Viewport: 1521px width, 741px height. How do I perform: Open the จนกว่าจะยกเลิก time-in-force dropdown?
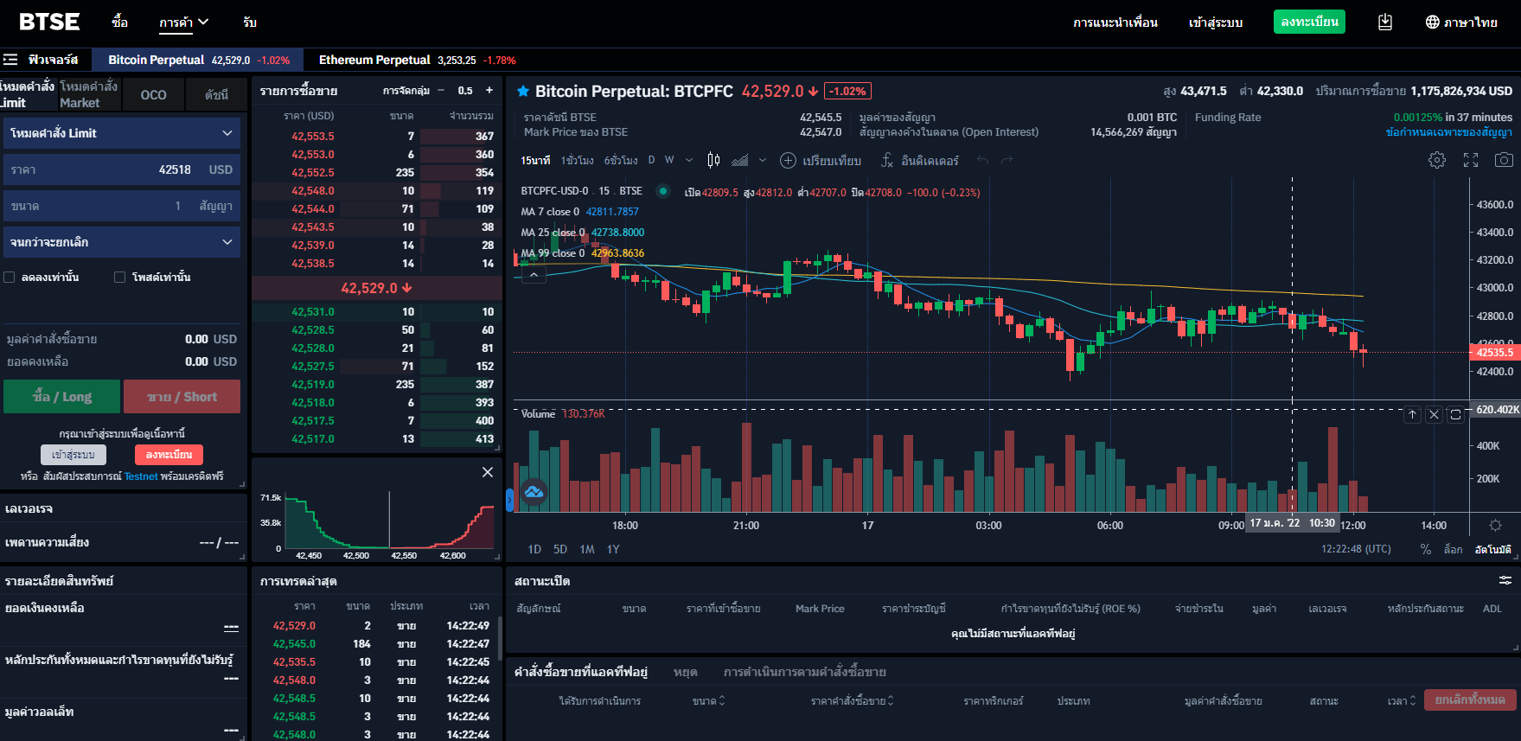point(122,242)
